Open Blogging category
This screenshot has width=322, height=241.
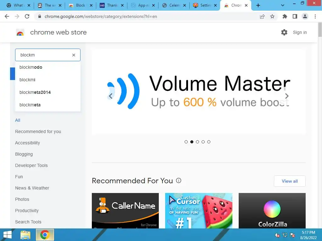pos(24,154)
